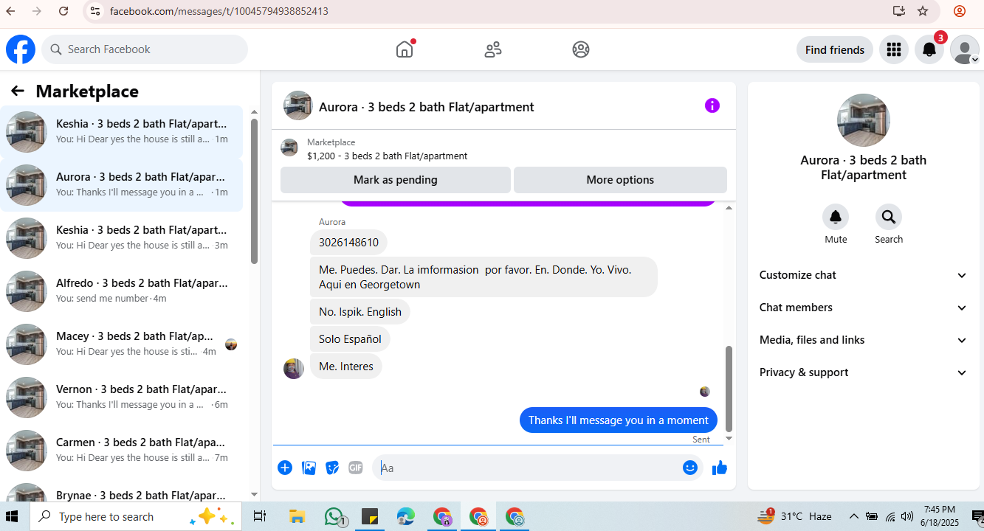Attach a photo file in composer

pyautogui.click(x=309, y=468)
